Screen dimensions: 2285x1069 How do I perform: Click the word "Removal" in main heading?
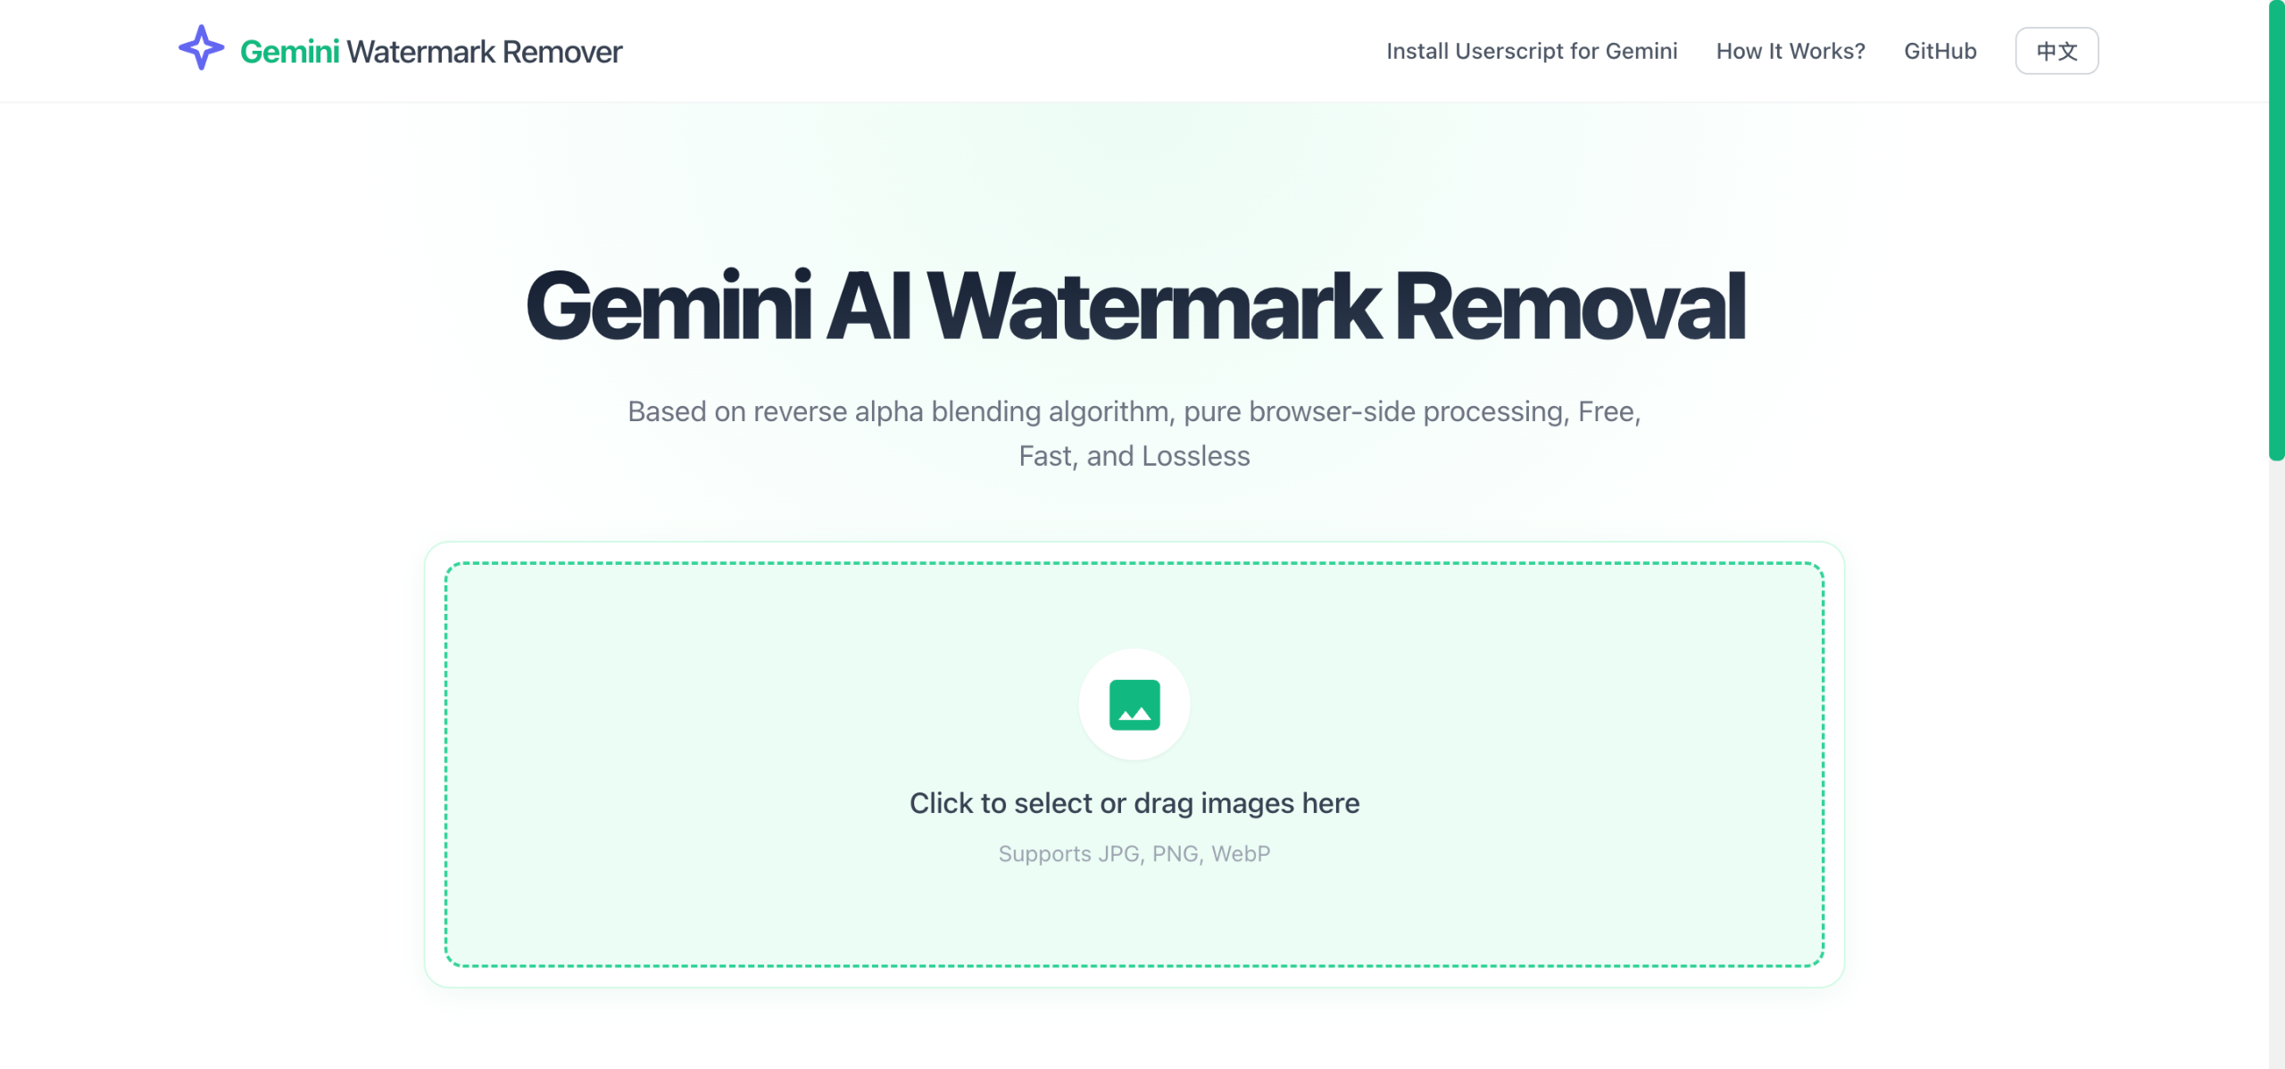pyautogui.click(x=1569, y=306)
